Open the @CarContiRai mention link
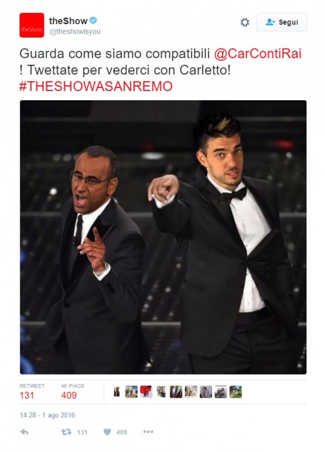This screenshot has height=452, width=325. pyautogui.click(x=257, y=54)
